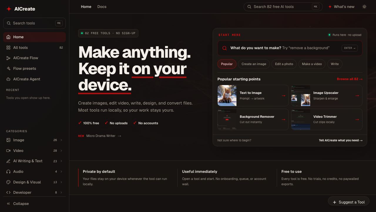
Task: Select the Make a video chip
Action: click(312, 64)
